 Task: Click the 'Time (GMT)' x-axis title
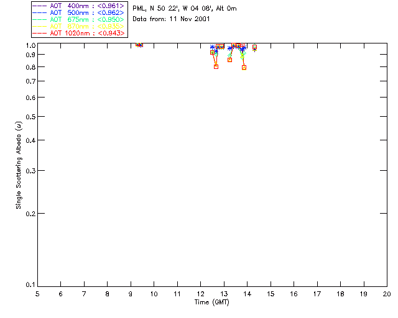[212, 302]
